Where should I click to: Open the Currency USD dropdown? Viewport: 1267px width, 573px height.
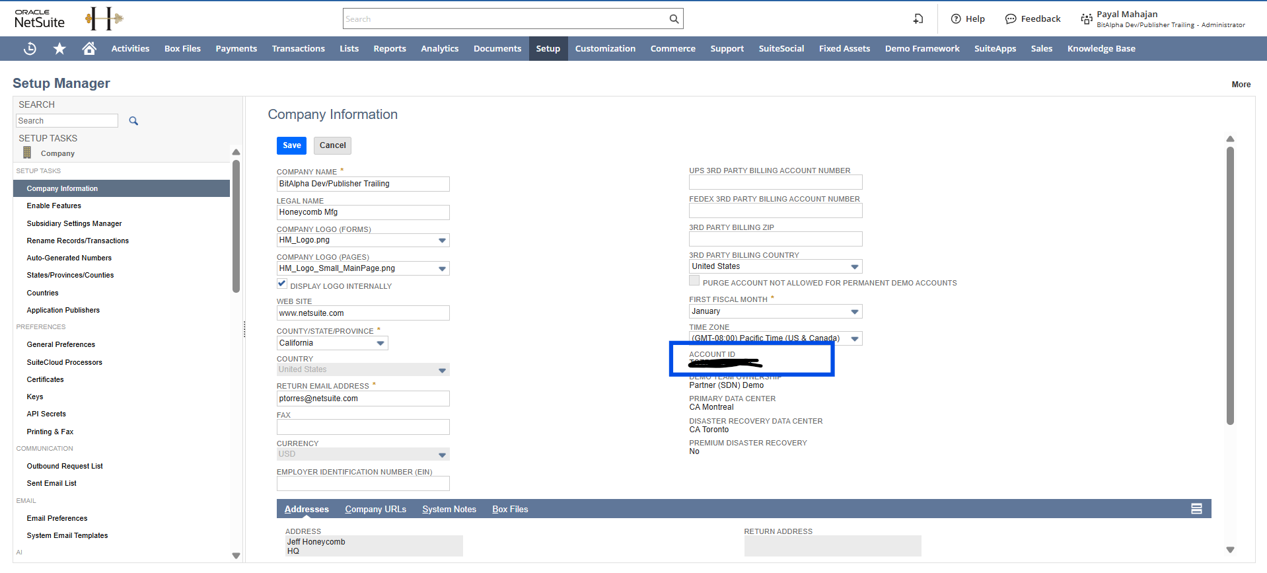[442, 455]
